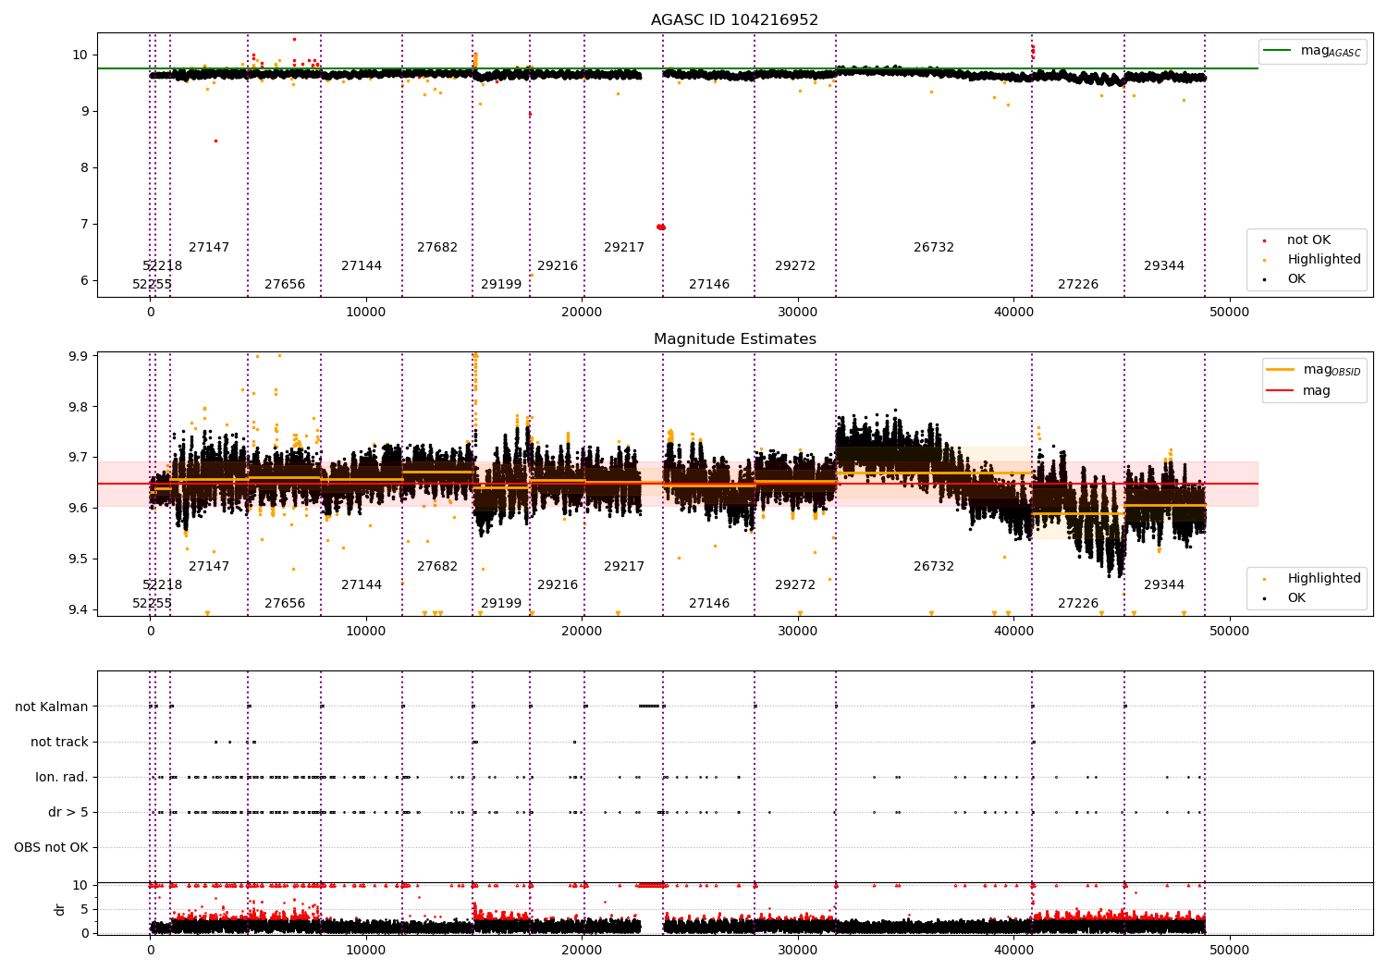Screen dimensions: 1387x971
Task: Click obsid label 27226 in the Magnitude Estimates plot
Action: [1078, 603]
